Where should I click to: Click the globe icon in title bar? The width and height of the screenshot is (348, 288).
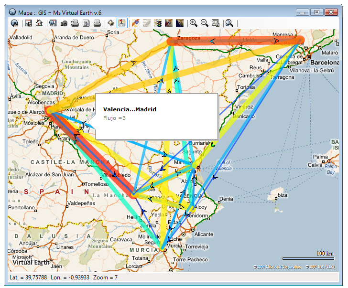click(12, 12)
